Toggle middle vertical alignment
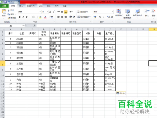This screenshot has height=118, width=157. (62, 12)
